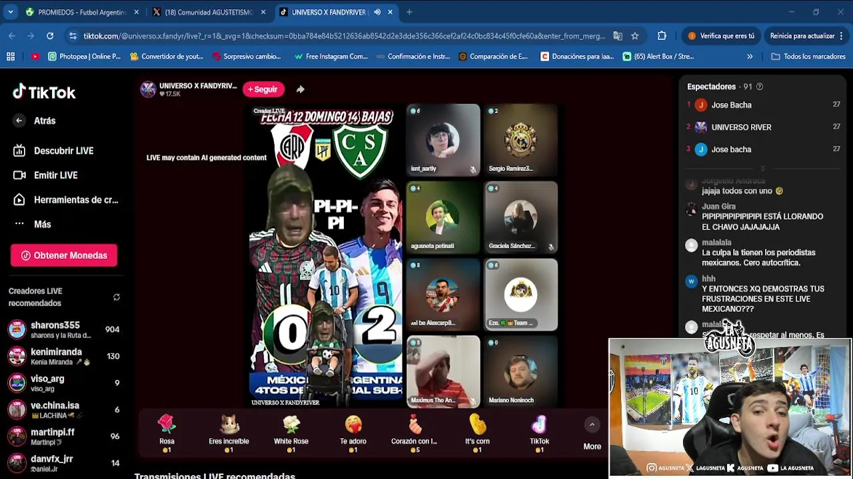
Task: Open the apps grid in bookmarks bar
Action: 11,57
